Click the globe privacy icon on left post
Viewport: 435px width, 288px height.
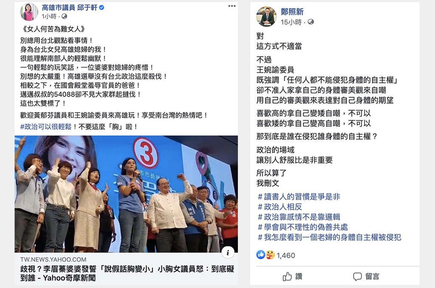pos(65,17)
